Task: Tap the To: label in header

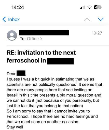Action: tap(23, 39)
